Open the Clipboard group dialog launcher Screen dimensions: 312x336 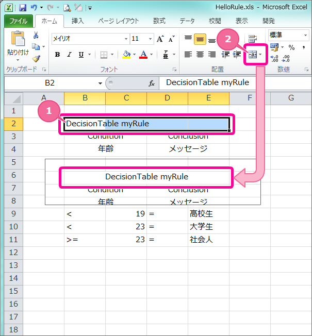44,69
